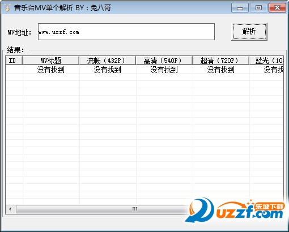Minimize the window
The width and height of the screenshot is (289, 232).
(x=240, y=8)
